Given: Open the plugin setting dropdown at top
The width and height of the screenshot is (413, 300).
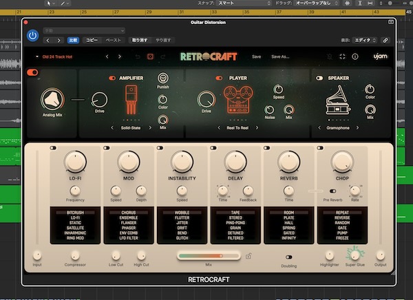Looking at the screenshot, I should [x=84, y=30].
